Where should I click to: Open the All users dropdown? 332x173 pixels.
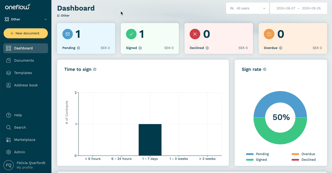tap(247, 8)
